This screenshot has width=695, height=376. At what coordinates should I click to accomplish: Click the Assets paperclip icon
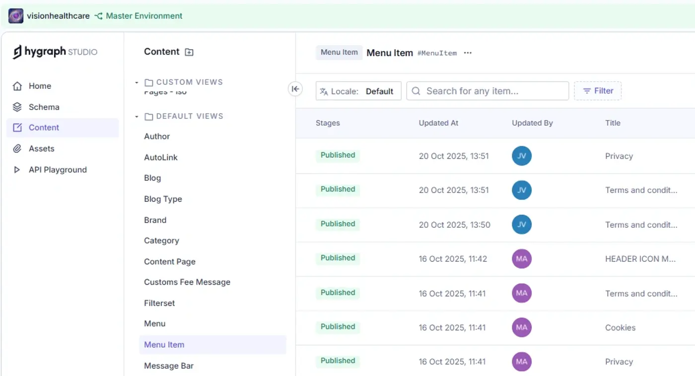click(x=17, y=148)
